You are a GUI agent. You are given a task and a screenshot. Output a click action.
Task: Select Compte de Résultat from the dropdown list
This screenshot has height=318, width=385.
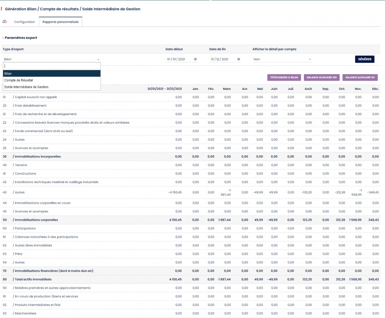[19, 80]
